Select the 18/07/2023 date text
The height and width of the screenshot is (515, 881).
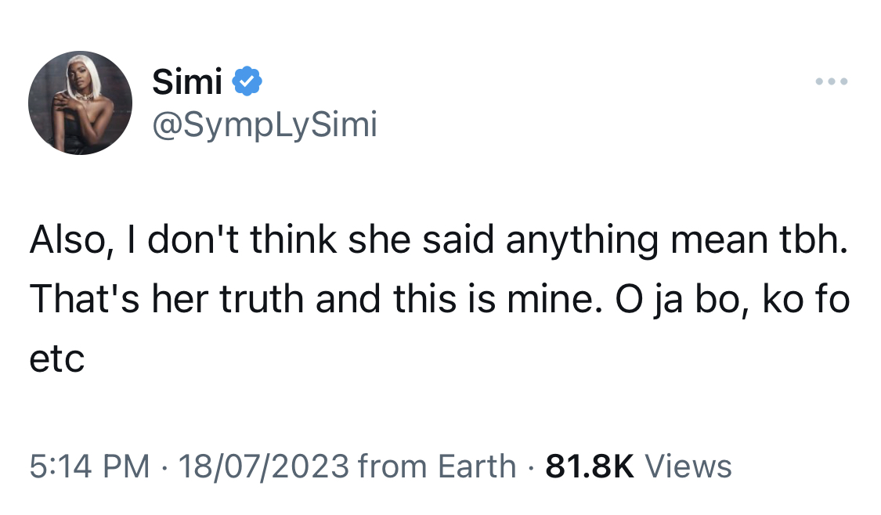click(263, 466)
